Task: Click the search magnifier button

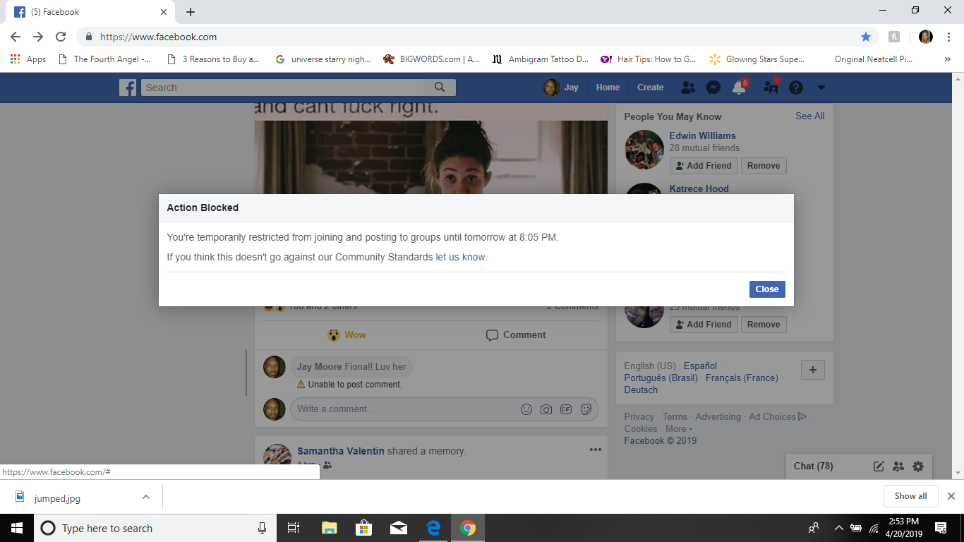Action: [x=440, y=88]
